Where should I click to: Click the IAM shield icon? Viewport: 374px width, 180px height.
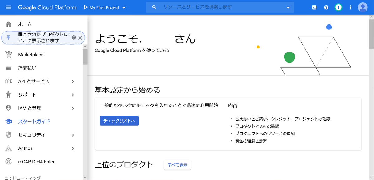point(9,108)
